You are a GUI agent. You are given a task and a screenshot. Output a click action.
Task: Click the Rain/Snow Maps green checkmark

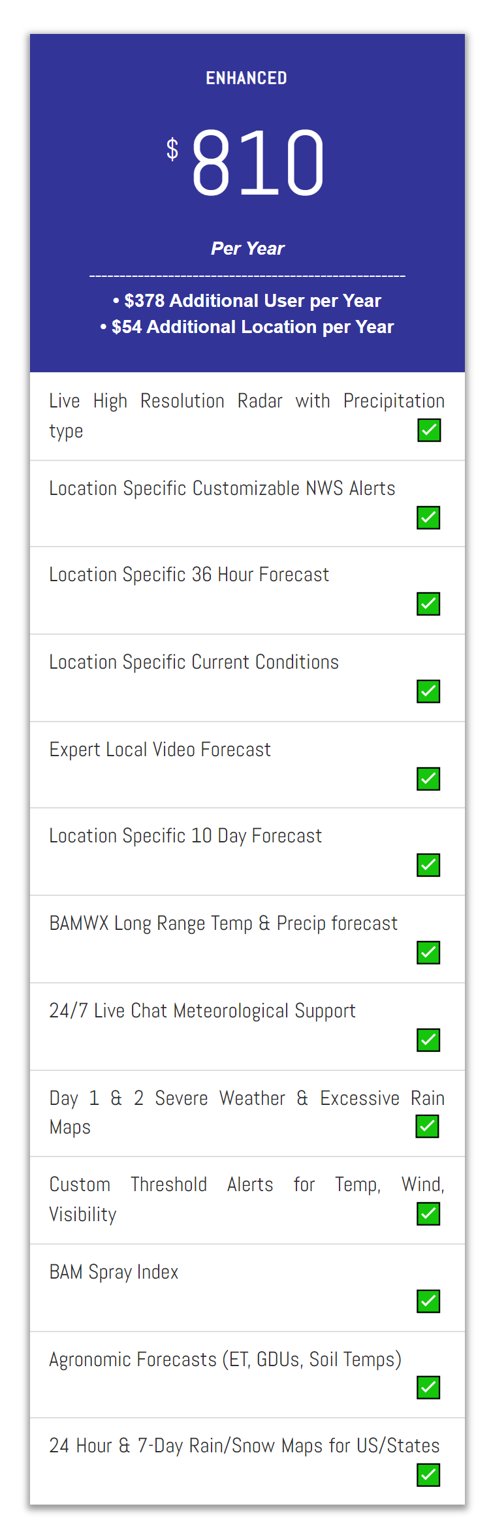click(428, 1475)
